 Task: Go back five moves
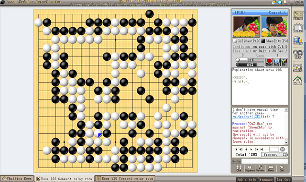pyautogui.click(x=241, y=149)
